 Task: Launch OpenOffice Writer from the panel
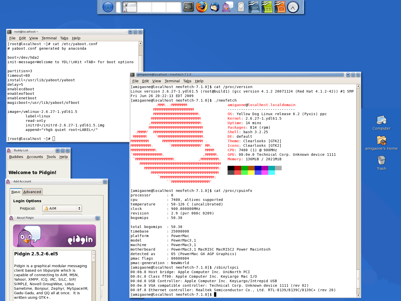[254, 7]
